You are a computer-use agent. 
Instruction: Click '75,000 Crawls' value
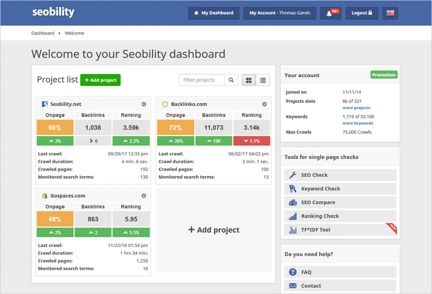coord(357,132)
